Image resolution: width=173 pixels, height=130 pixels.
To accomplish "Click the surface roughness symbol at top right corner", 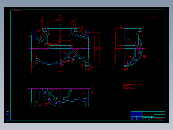I will coord(152,17).
